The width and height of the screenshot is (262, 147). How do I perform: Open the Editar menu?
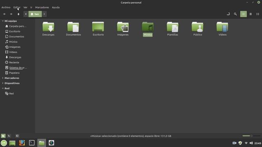[x=17, y=7]
